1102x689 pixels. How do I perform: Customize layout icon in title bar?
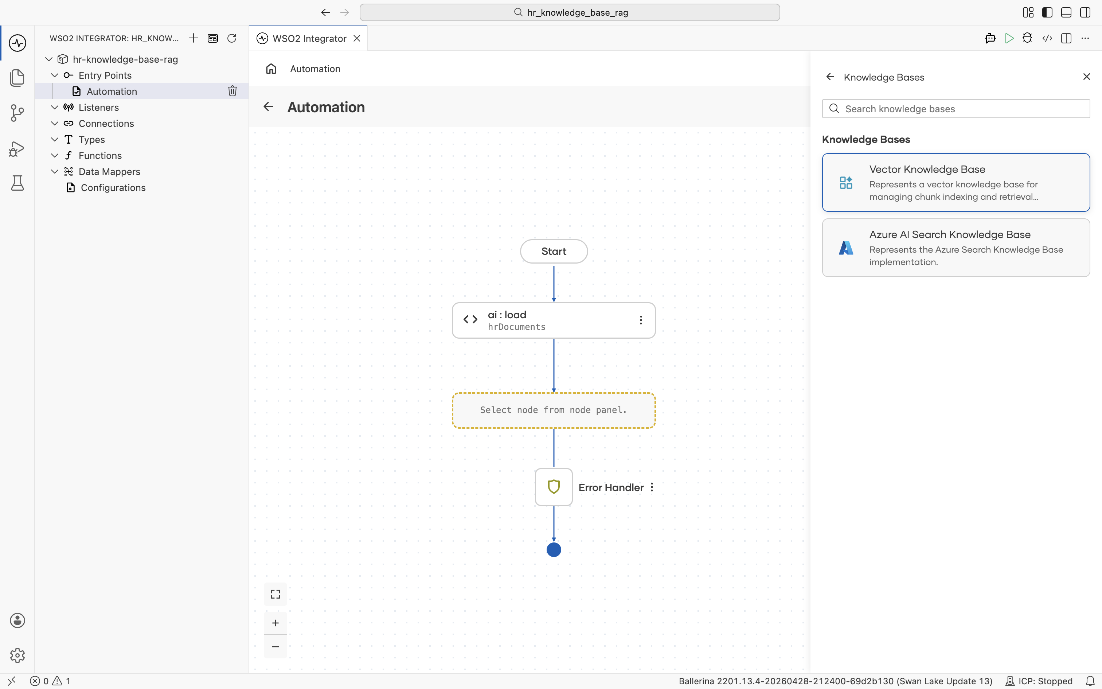point(1028,12)
